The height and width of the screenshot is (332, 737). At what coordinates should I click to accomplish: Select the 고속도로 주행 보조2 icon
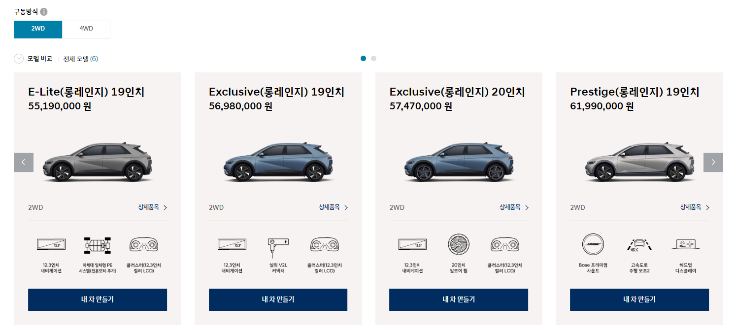coord(638,244)
